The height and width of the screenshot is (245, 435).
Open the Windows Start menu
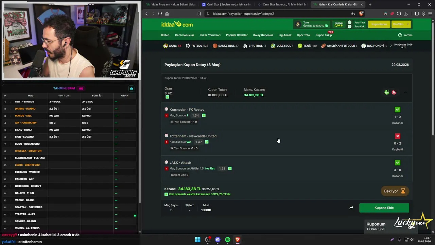(197, 240)
